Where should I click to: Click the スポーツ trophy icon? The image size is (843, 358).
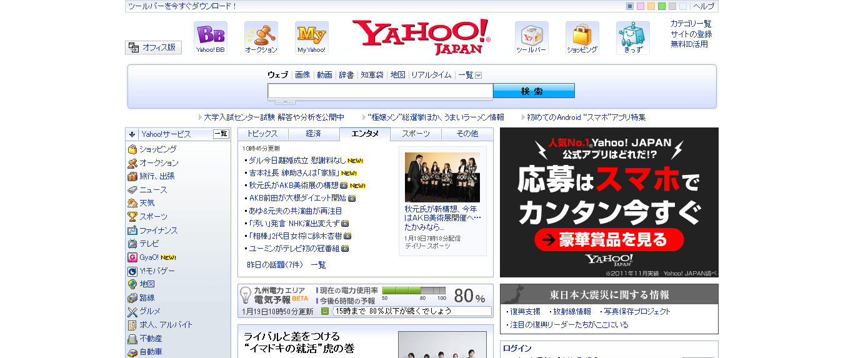[x=132, y=217]
